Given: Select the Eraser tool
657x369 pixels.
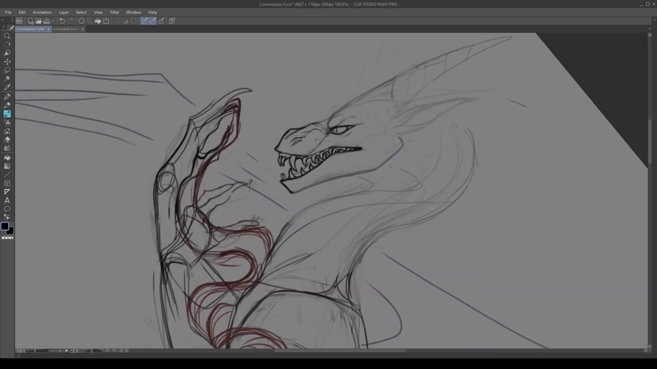Looking at the screenshot, I should point(7,140).
